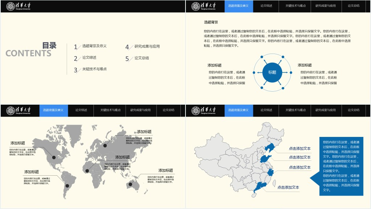Click the blue text callout box beside China map
Image resolution: width=371 pixels, height=209 pixels.
[x=341, y=166]
